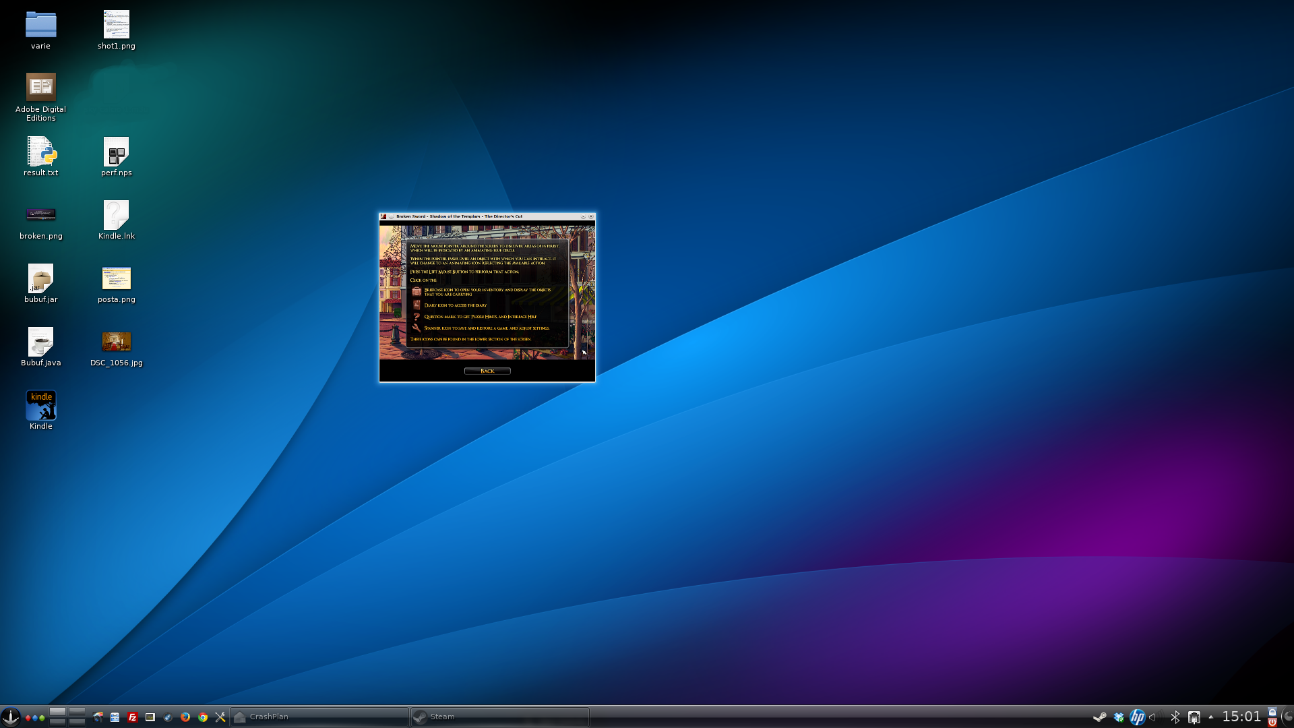The height and width of the screenshot is (728, 1294).
Task: Open the varie folder on desktop
Action: [40, 30]
